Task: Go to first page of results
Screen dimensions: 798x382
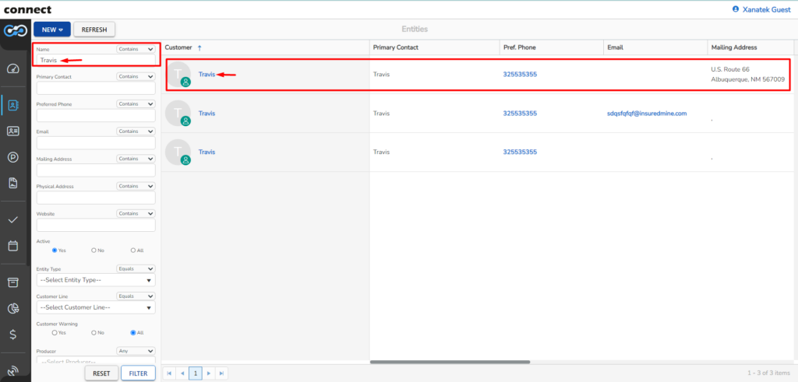Action: point(169,373)
